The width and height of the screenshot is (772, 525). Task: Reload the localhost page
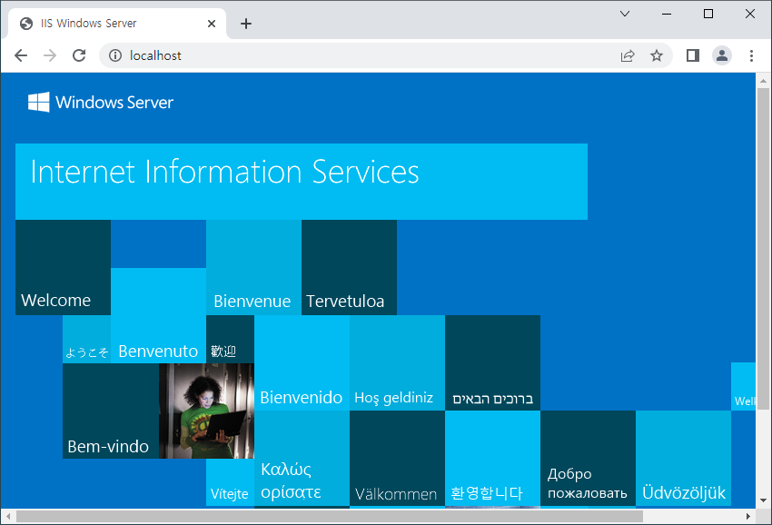[79, 55]
